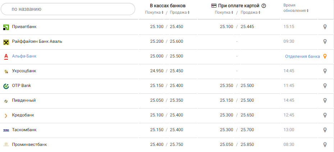Sort by Покупка under В кассах банков
The image size is (334, 152).
(x=155, y=13)
